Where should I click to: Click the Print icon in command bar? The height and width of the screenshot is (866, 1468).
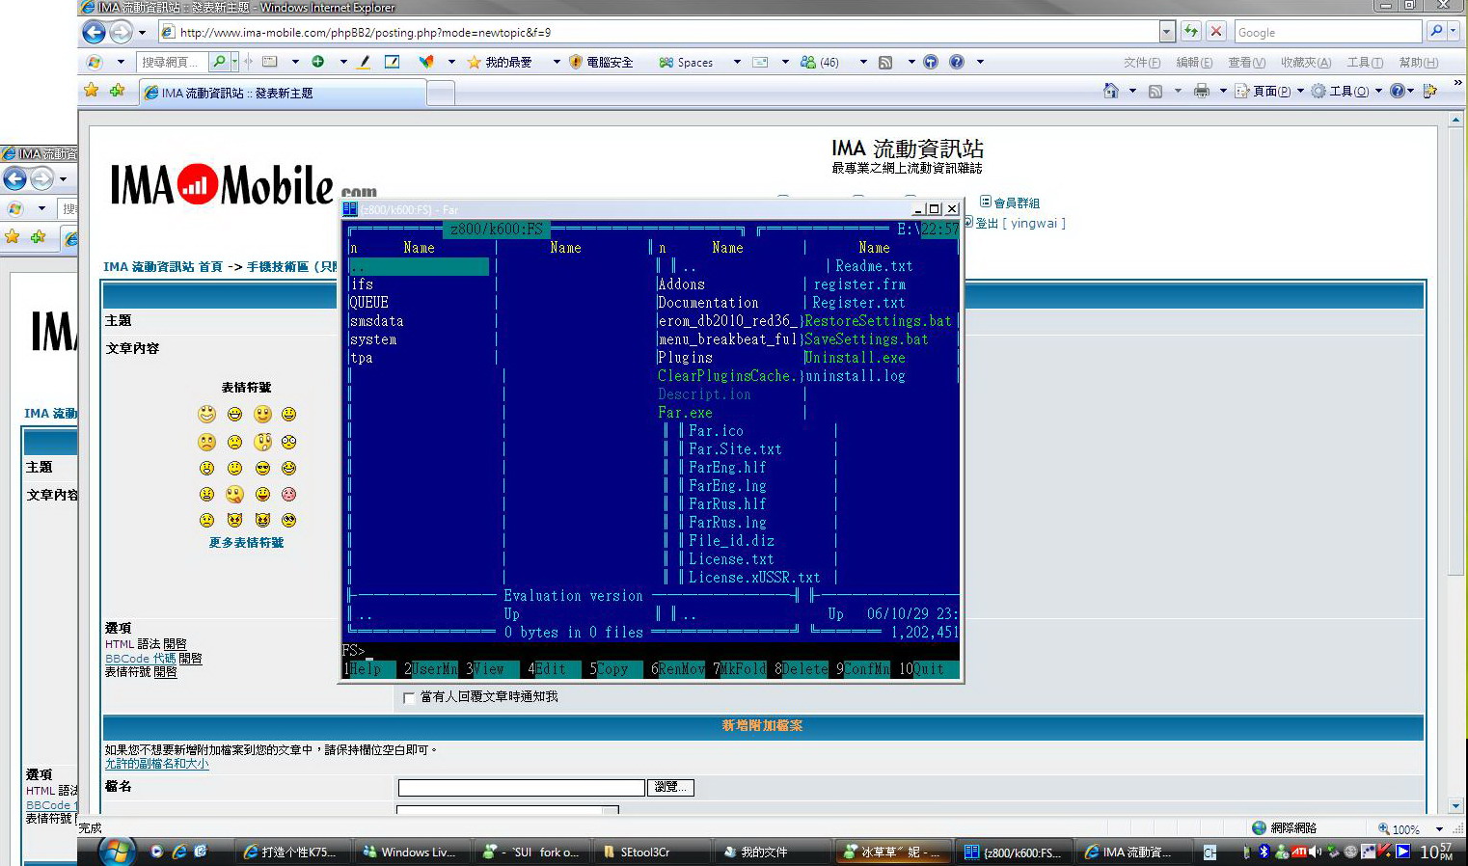[x=1201, y=91]
